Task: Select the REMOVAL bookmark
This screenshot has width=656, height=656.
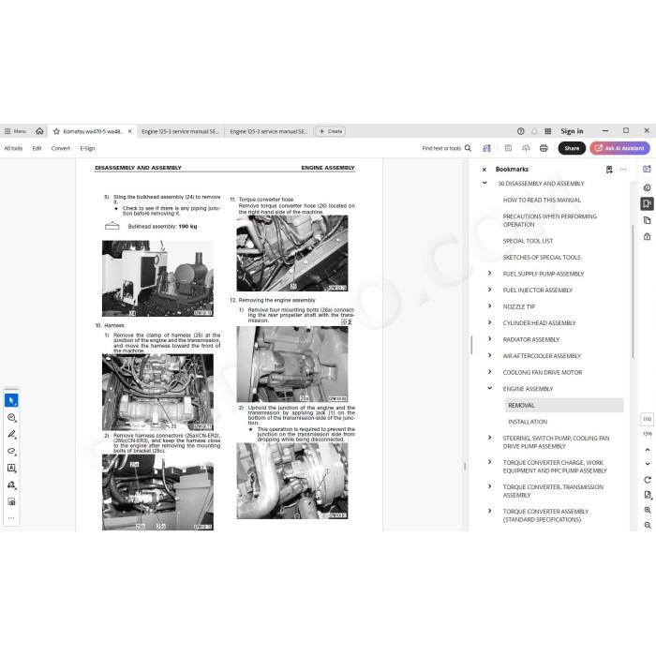Action: 564,406
